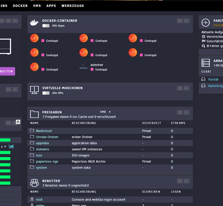Click the purple BEARBEITEN button
The height and width of the screenshot is (206, 223).
[x=7, y=71]
